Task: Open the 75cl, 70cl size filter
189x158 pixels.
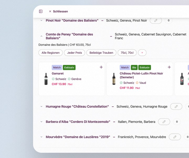Action: 127,53
